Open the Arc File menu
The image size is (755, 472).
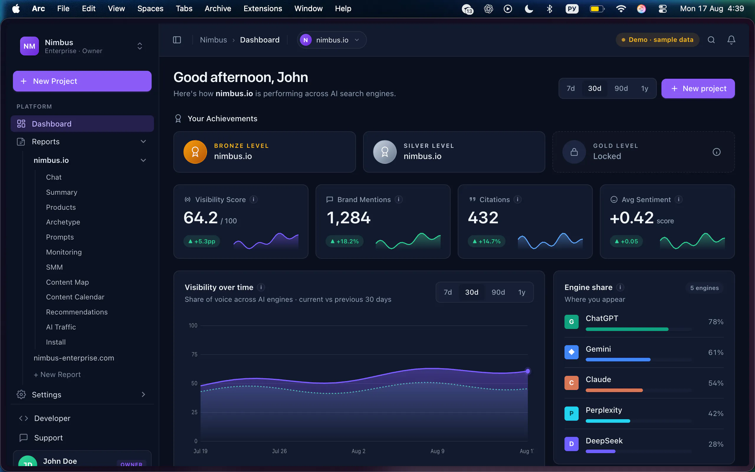tap(63, 9)
